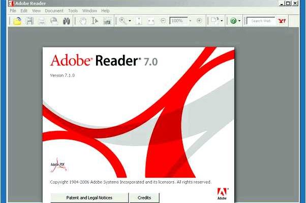The height and width of the screenshot is (203, 306).
Task: Open the Zoom tool dropdown arrow
Action: click(x=130, y=21)
